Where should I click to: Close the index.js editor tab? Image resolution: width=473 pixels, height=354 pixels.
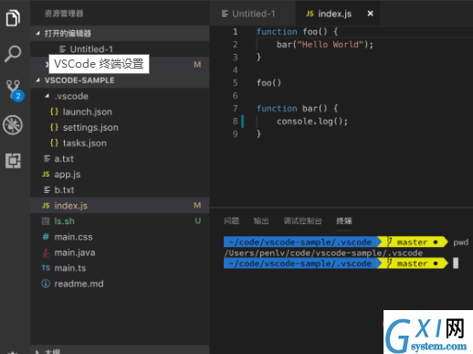pos(370,14)
